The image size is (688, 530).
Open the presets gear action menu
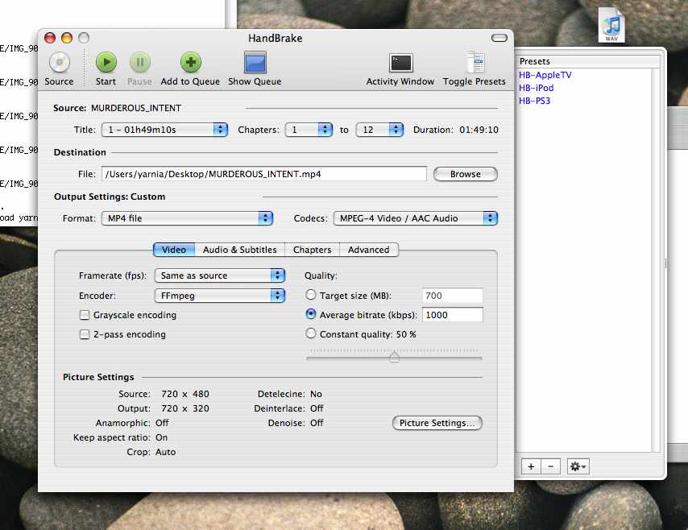pos(578,466)
